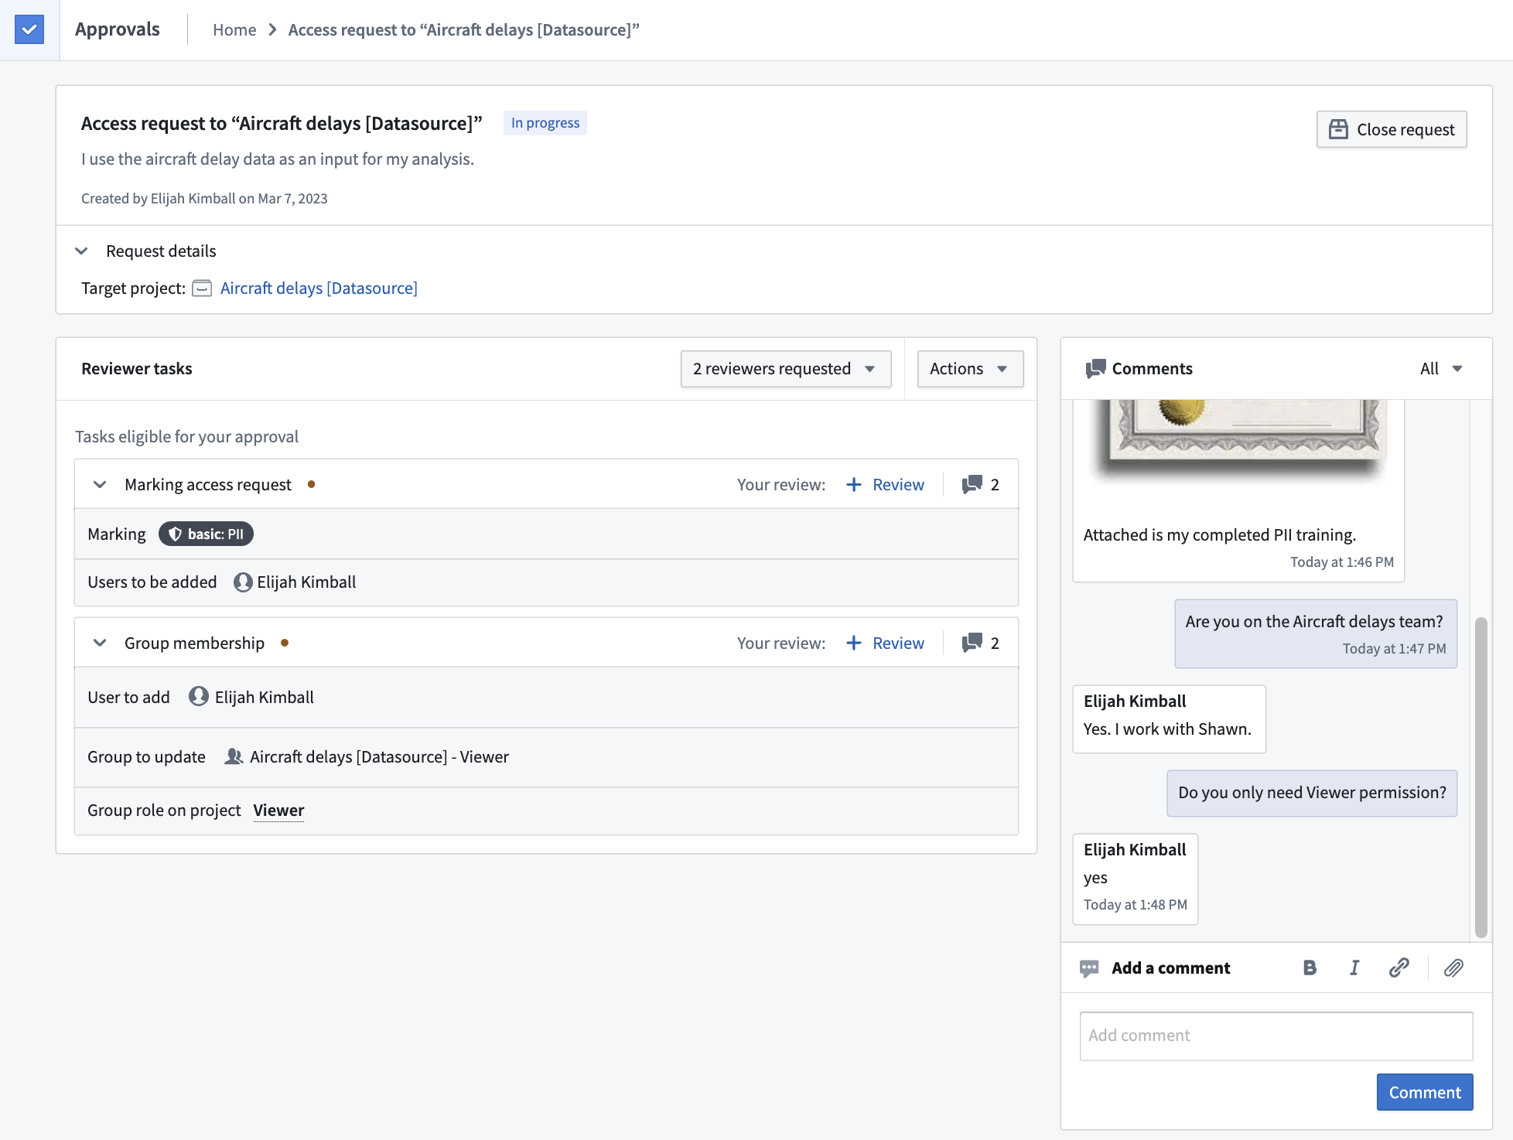Click the Italic formatting icon
Screen dimensions: 1513x1140
coord(1354,968)
